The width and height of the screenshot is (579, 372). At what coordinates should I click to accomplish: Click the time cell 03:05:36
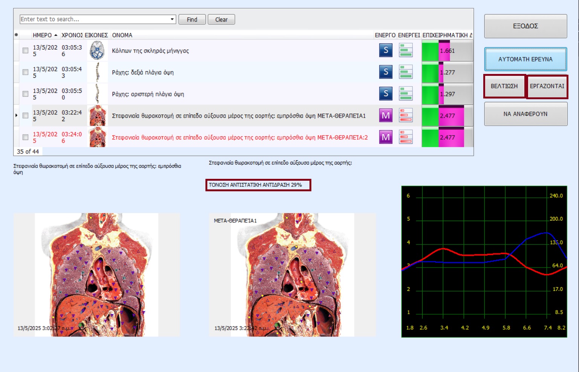tap(72, 51)
